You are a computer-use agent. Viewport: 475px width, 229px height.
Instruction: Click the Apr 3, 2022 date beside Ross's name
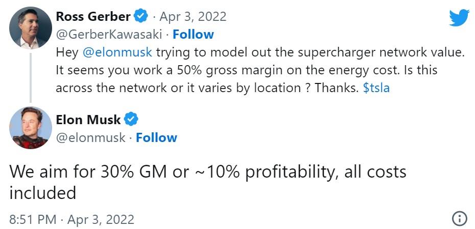click(x=194, y=16)
